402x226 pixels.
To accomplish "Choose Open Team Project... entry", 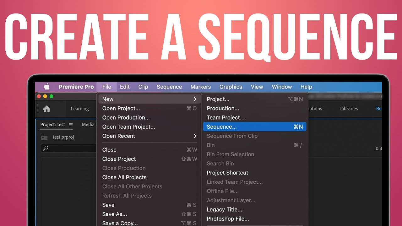I will [x=149, y=127].
